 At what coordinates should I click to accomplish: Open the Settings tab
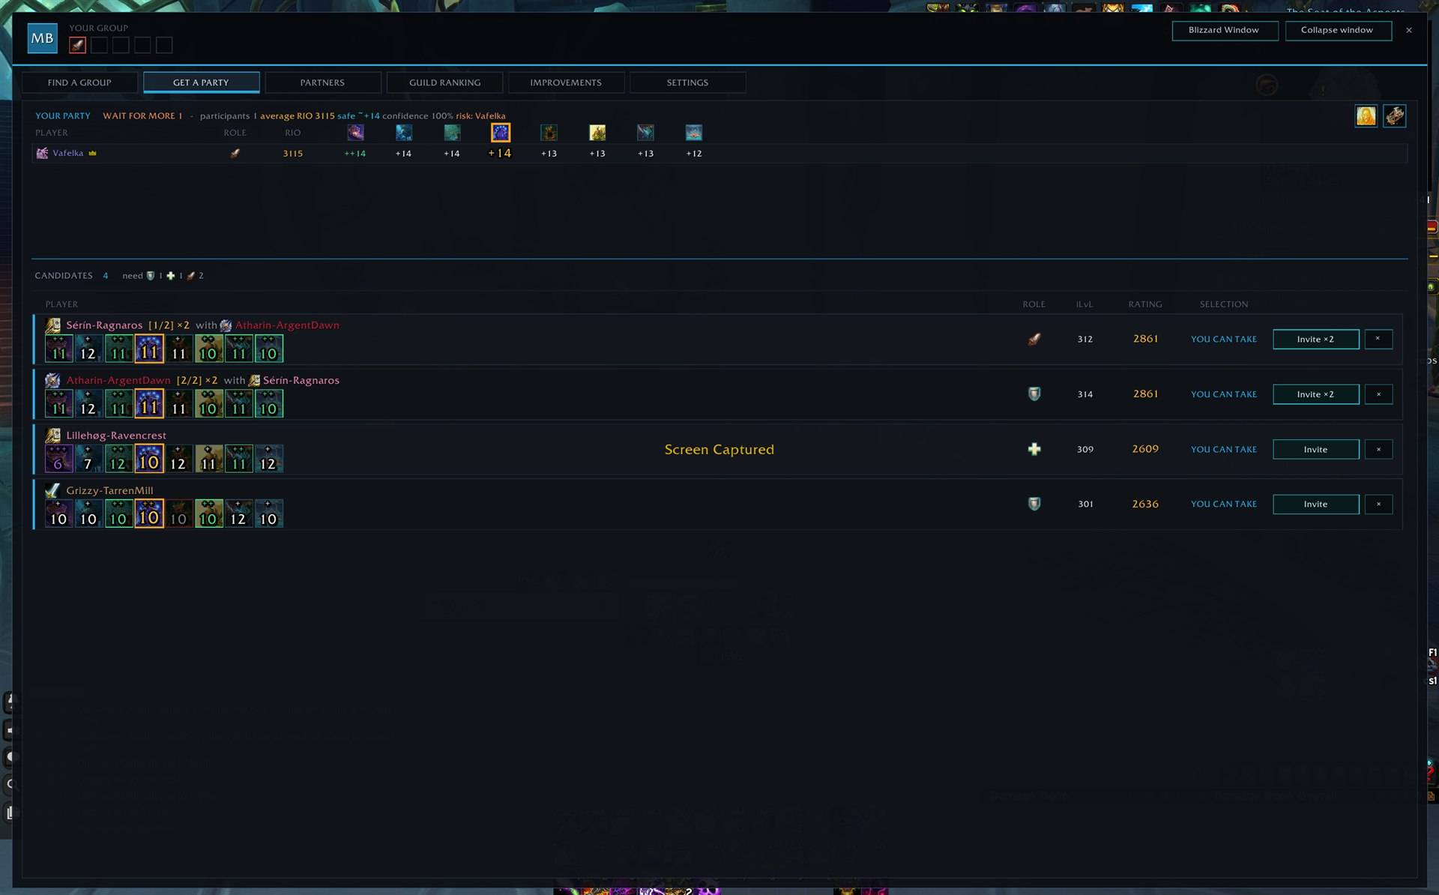[x=687, y=82]
